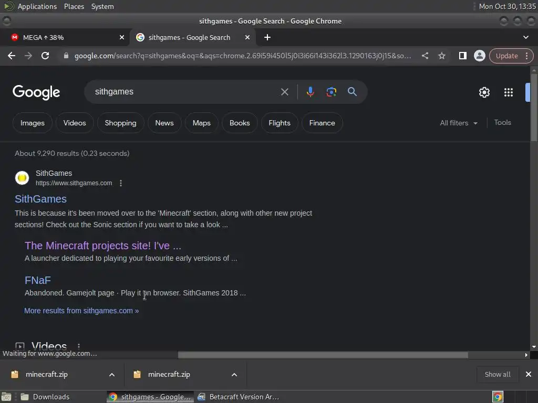Screen dimensions: 538x403
Task: Open the Applications menu
Action: tap(37, 6)
